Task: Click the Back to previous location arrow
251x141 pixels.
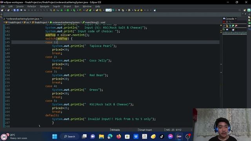Action: click(142, 10)
